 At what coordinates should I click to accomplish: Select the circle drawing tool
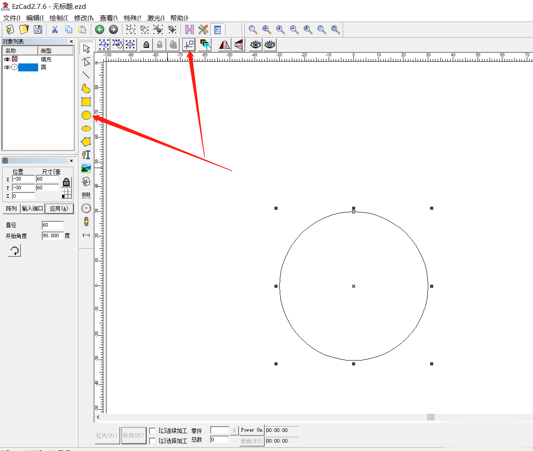tap(86, 115)
